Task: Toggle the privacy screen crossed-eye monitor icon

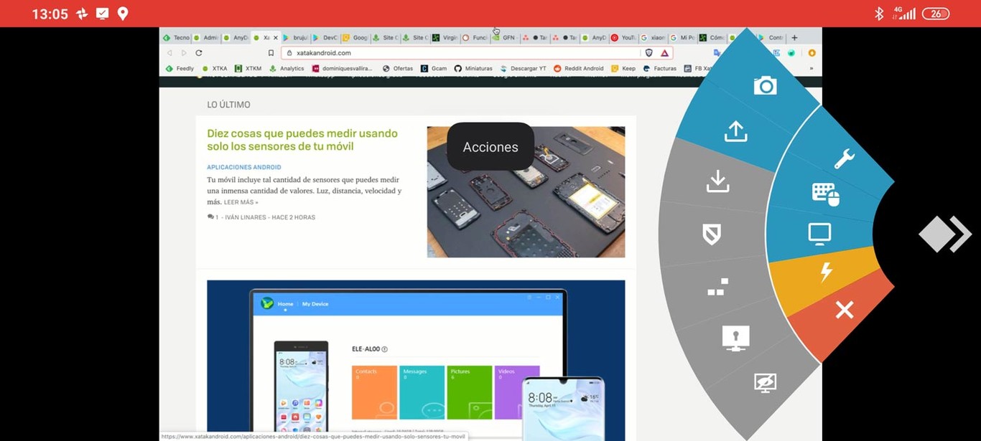Action: (x=765, y=383)
